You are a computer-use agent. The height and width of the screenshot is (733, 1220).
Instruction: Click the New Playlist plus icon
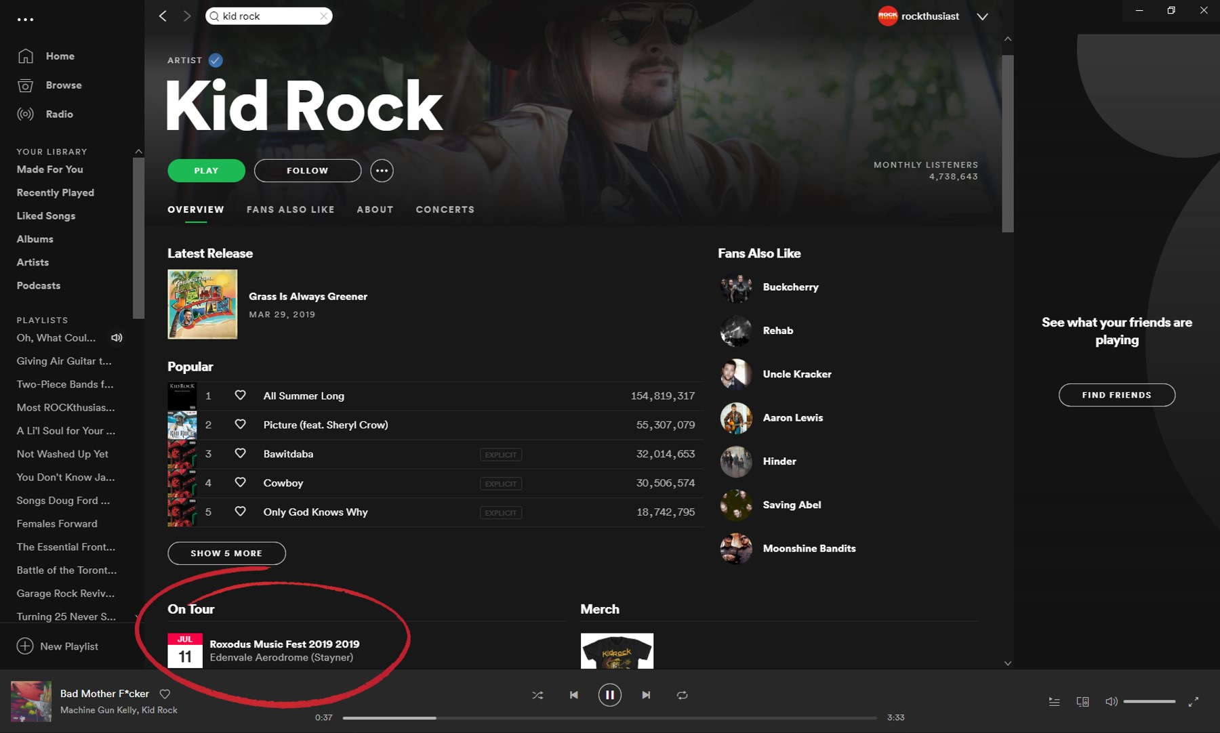pos(25,646)
